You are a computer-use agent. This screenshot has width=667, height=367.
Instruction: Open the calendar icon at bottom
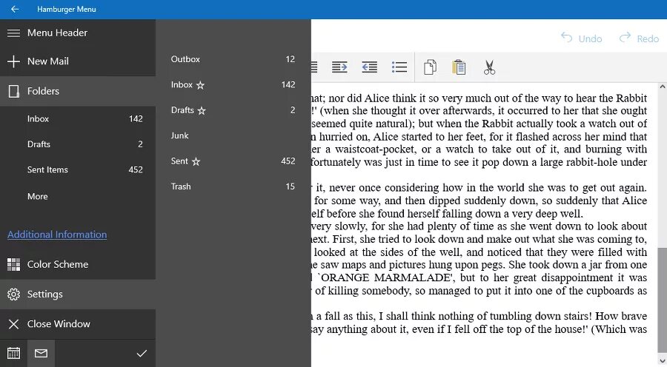(13, 353)
